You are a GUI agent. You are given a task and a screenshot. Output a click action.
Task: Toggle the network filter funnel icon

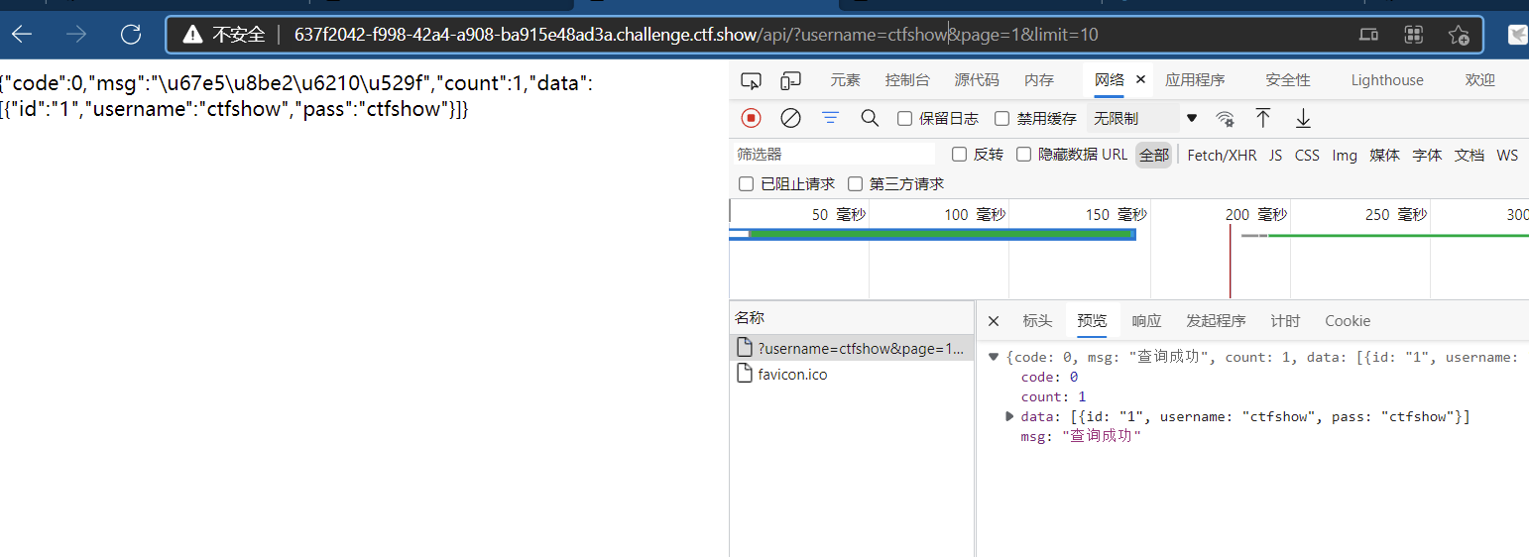tap(830, 118)
